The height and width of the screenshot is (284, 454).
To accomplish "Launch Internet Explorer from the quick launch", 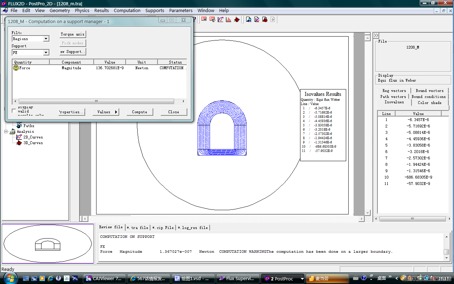I will click(x=50, y=278).
